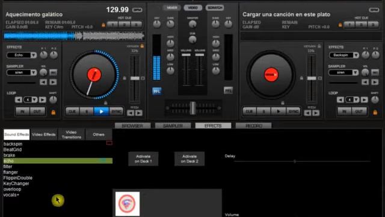
Task: Click the sampler REC button on deck 2
Action: point(375,72)
